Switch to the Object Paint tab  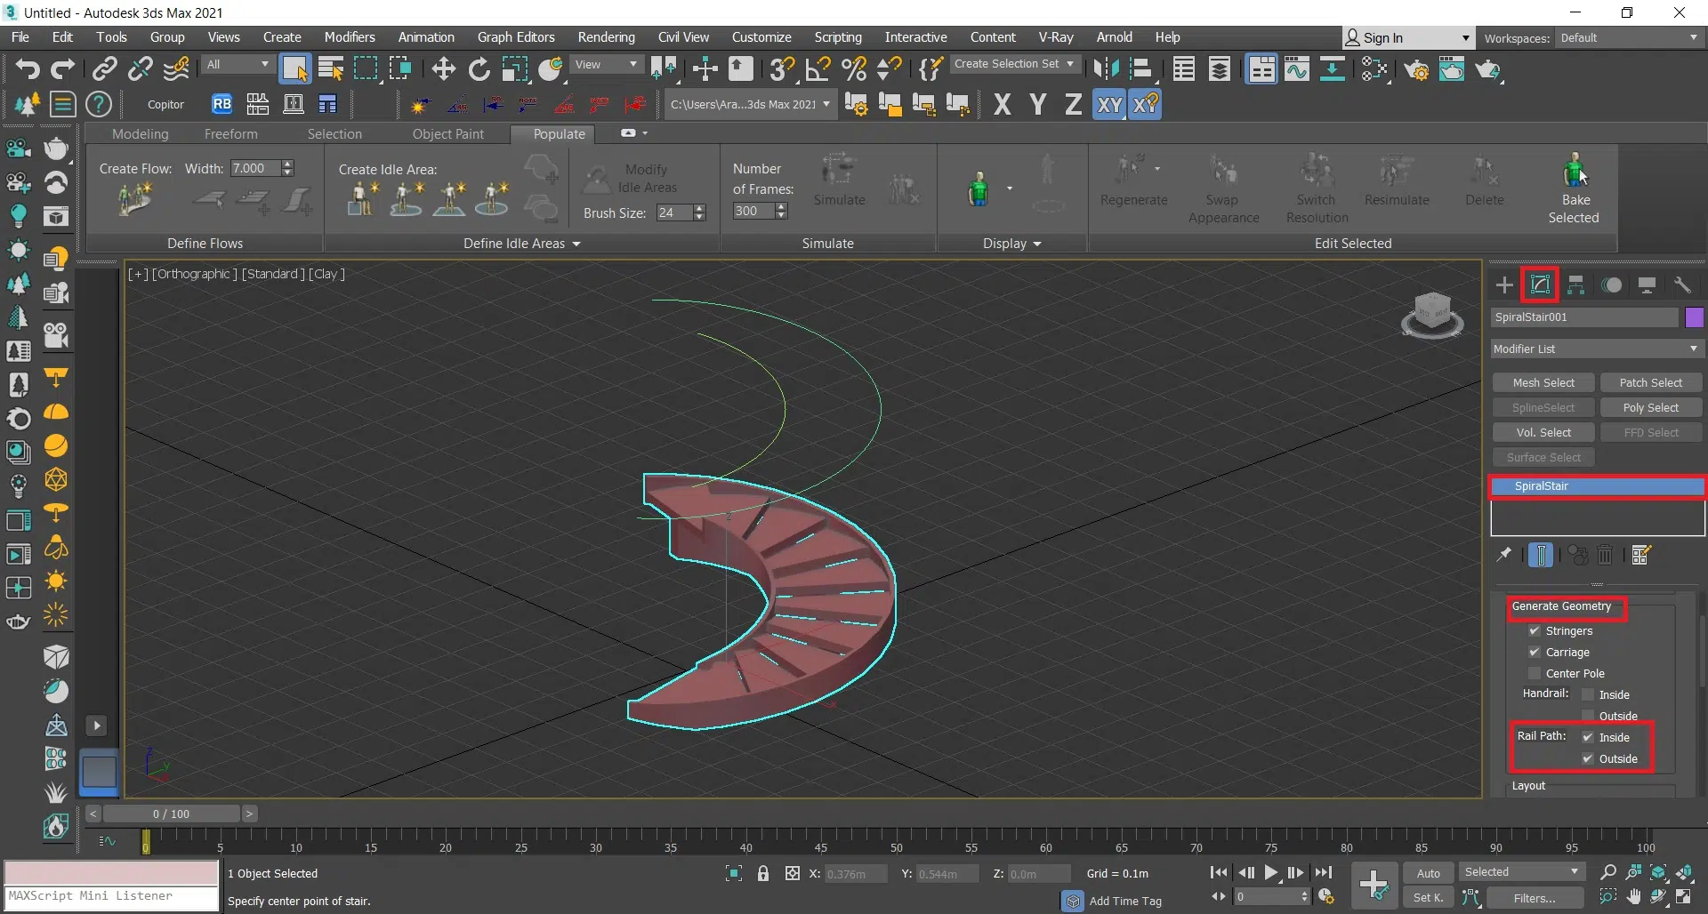click(447, 134)
